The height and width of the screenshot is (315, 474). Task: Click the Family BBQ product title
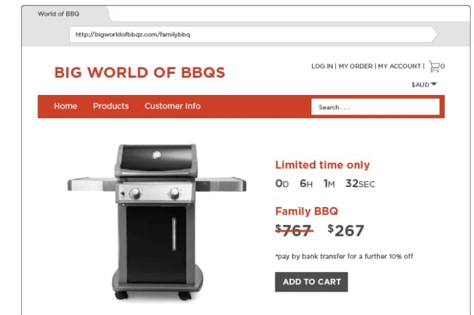(x=307, y=211)
